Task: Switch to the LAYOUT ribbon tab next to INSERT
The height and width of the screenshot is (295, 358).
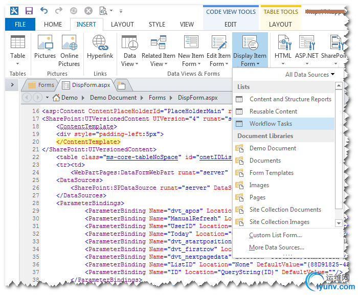Action: pyautogui.click(x=122, y=24)
